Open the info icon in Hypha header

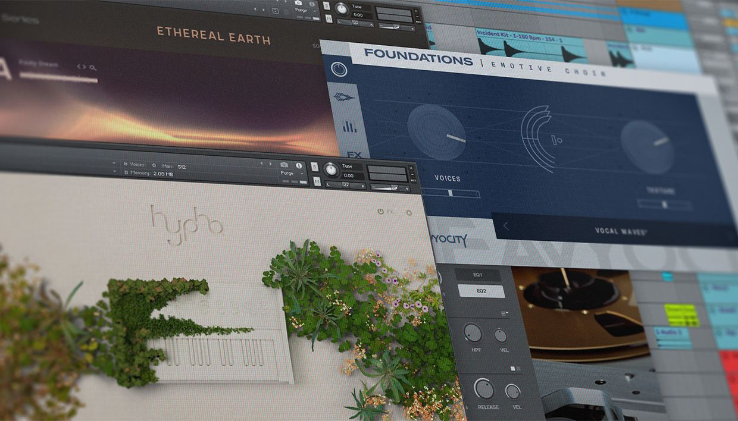point(299,165)
